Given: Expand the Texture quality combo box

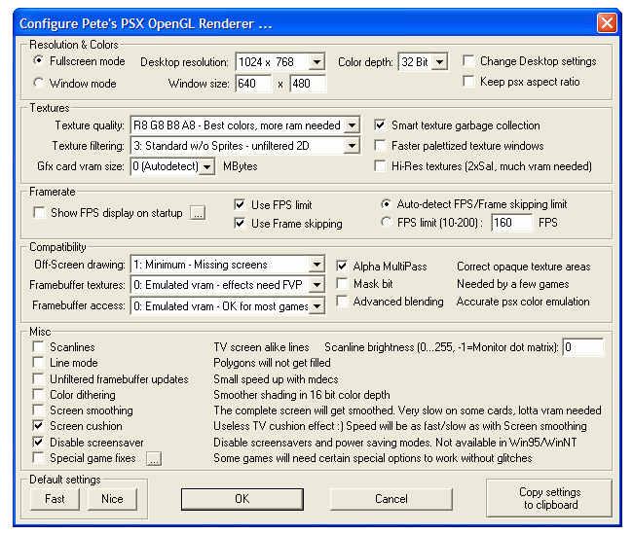Looking at the screenshot, I should [x=352, y=125].
